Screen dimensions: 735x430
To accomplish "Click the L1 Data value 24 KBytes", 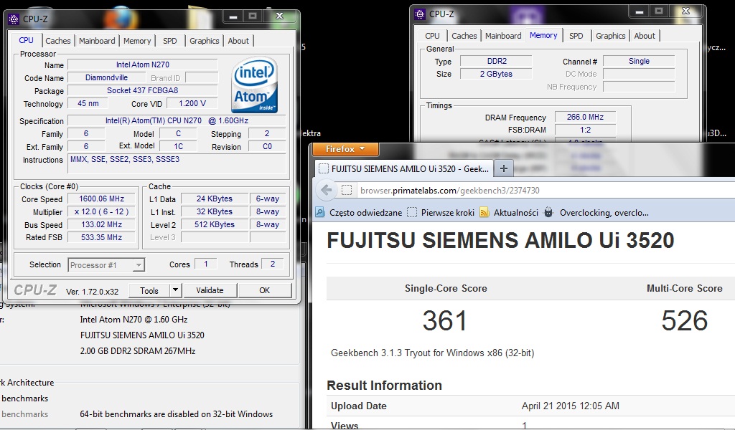I will [x=214, y=199].
